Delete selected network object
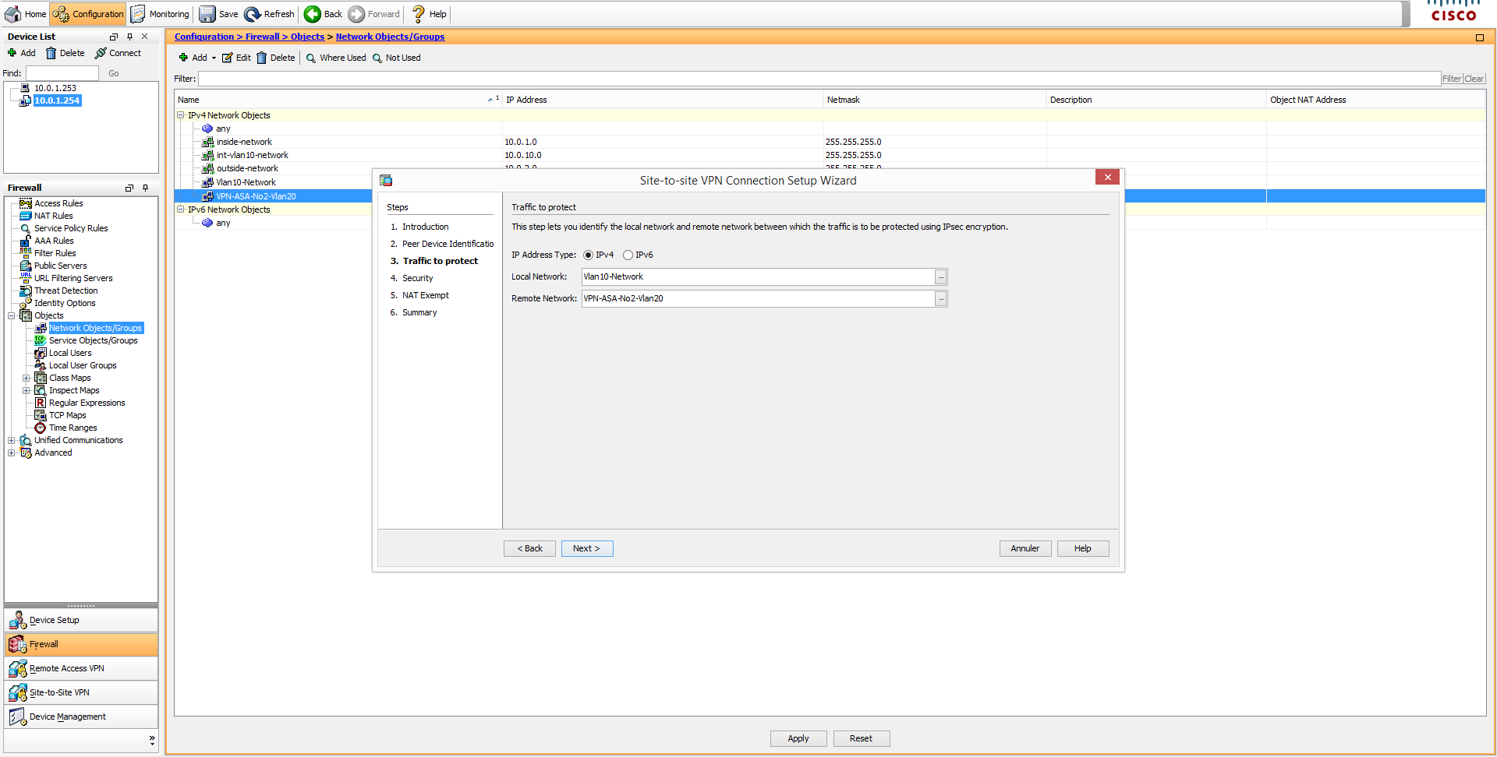This screenshot has height=757, width=1497. point(276,58)
